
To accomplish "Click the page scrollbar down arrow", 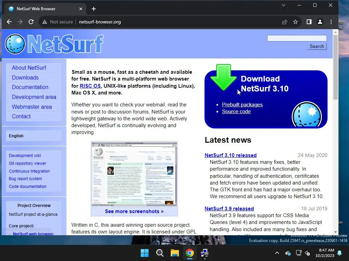I will 335,232.
